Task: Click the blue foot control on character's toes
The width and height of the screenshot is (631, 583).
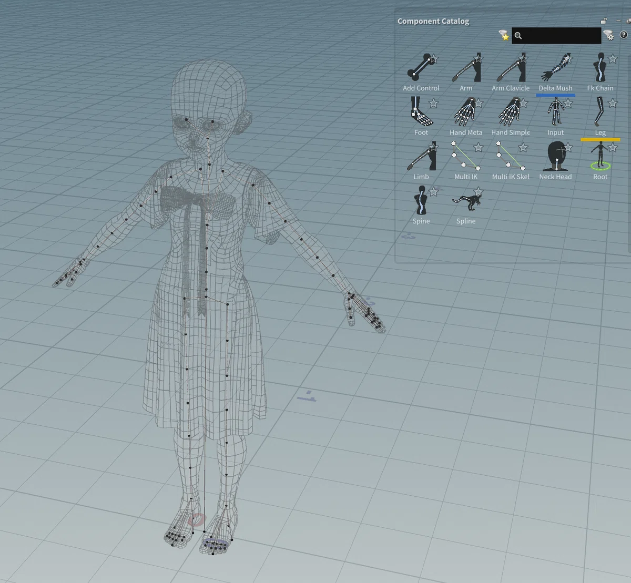Action: click(x=216, y=544)
